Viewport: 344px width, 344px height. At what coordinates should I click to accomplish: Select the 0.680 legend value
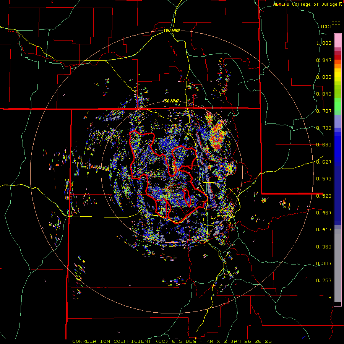324,145
